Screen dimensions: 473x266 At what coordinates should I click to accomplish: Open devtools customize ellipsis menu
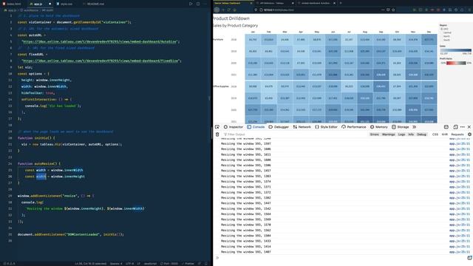(463, 127)
